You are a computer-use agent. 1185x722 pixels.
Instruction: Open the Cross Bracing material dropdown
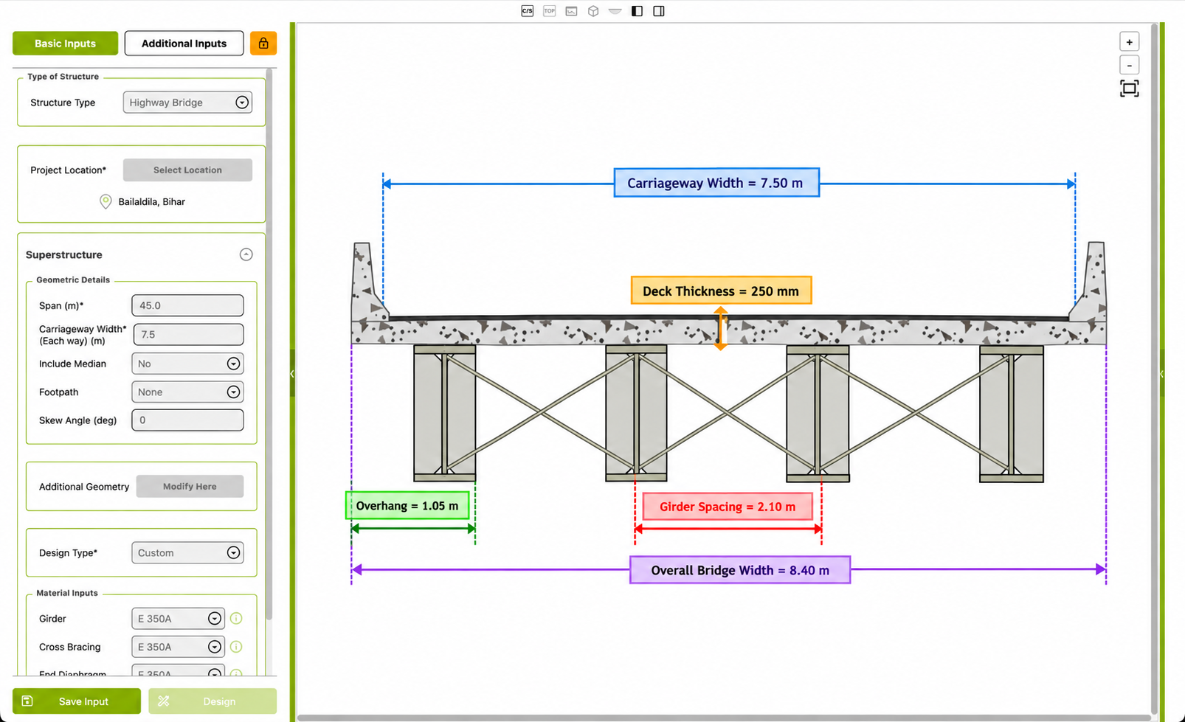tap(178, 647)
